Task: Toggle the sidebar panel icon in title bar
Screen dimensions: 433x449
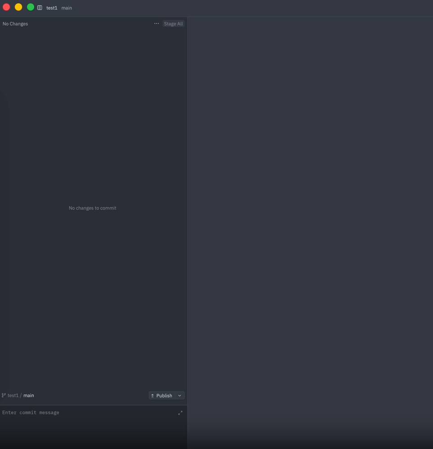Action: [x=40, y=8]
